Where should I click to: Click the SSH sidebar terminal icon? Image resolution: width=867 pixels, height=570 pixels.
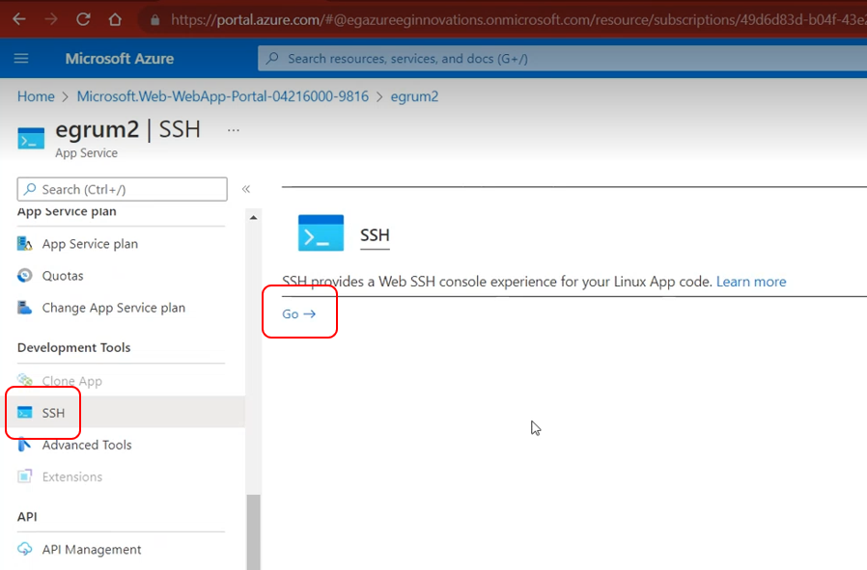pyautogui.click(x=25, y=413)
